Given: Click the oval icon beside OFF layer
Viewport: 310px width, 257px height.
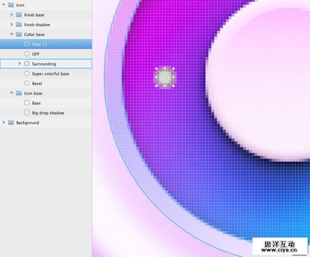Looking at the screenshot, I should 27,54.
